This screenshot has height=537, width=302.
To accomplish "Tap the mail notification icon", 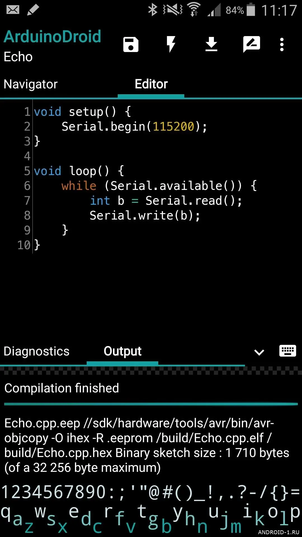I will pos(13,10).
